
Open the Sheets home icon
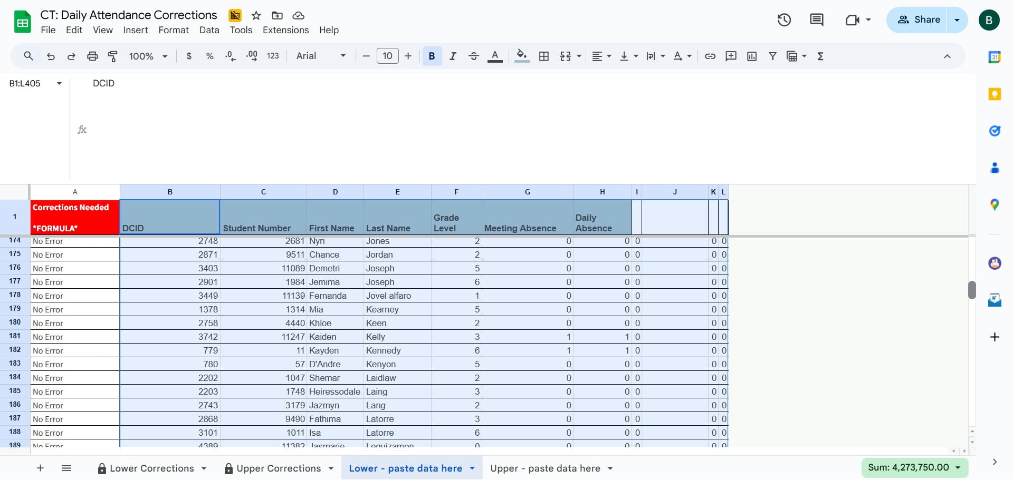[x=22, y=22]
